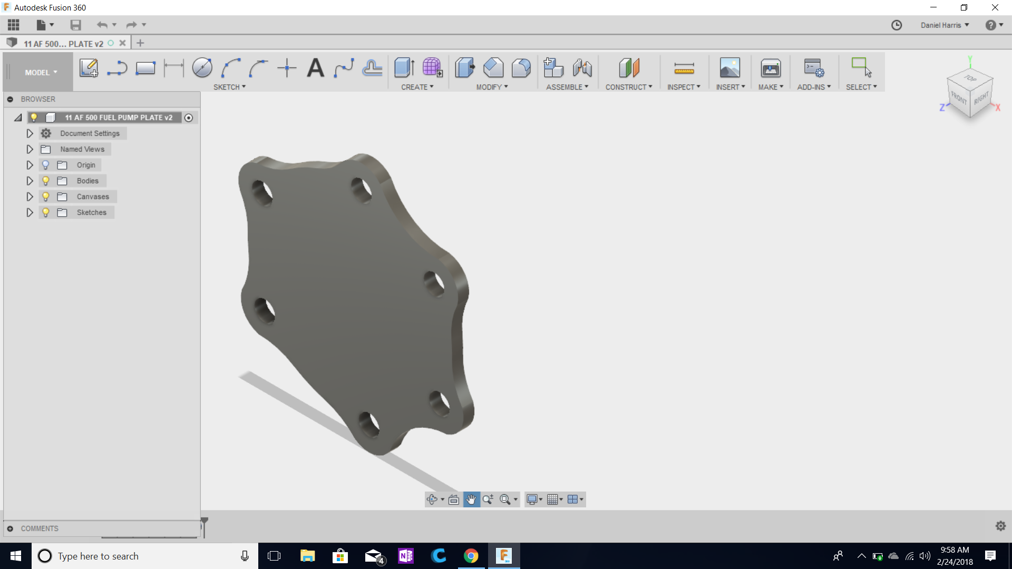Viewport: 1012px width, 569px height.
Task: Toggle visibility of the Canvases folder
Action: [46, 197]
